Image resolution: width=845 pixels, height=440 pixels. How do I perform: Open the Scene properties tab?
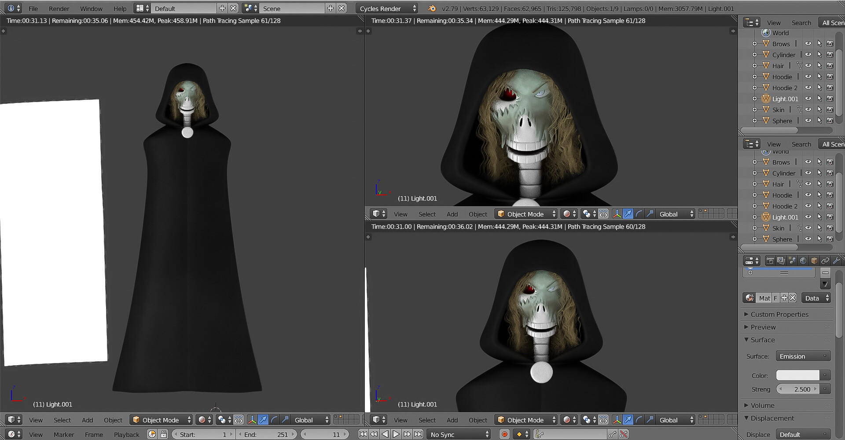click(792, 260)
